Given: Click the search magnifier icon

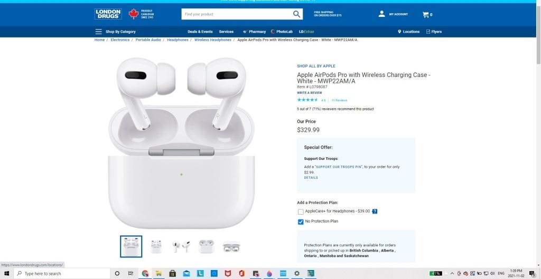Looking at the screenshot, I should pos(296,14).
